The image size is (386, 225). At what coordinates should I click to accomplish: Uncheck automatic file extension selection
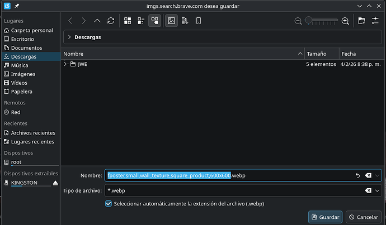tap(109, 204)
